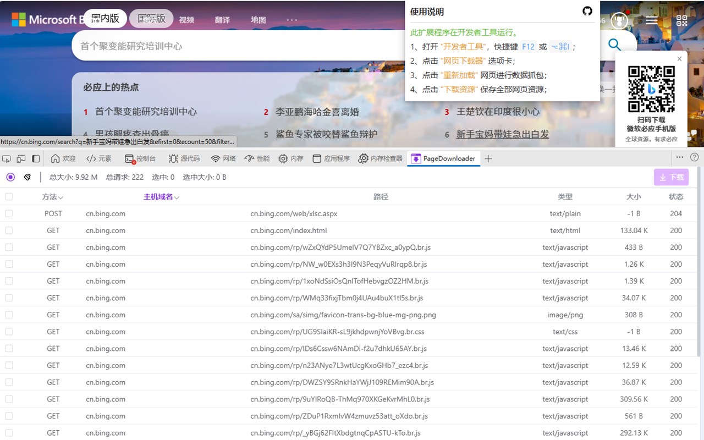Image resolution: width=704 pixels, height=440 pixels.
Task: Click path cn.bing.com/rp/IDs6Cssw6NAmDi-f2u7dhkU65AY.br.js
Action: [338, 349]
